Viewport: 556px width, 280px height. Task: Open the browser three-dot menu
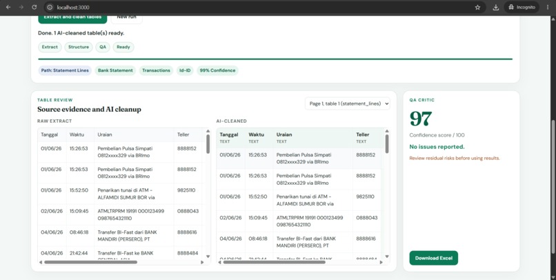[x=548, y=7]
